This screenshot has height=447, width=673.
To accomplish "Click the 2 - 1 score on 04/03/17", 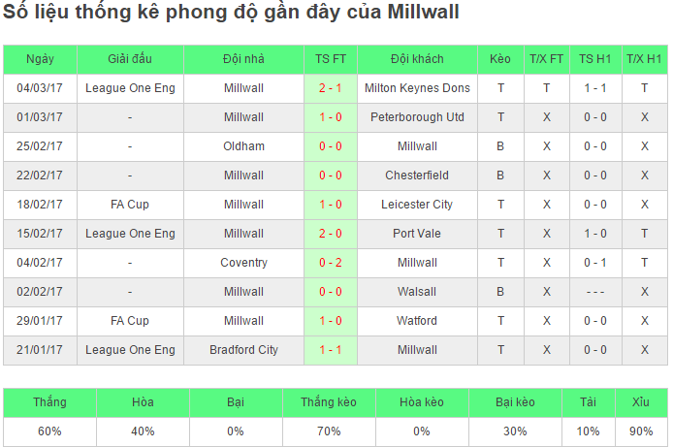I will click(x=331, y=88).
